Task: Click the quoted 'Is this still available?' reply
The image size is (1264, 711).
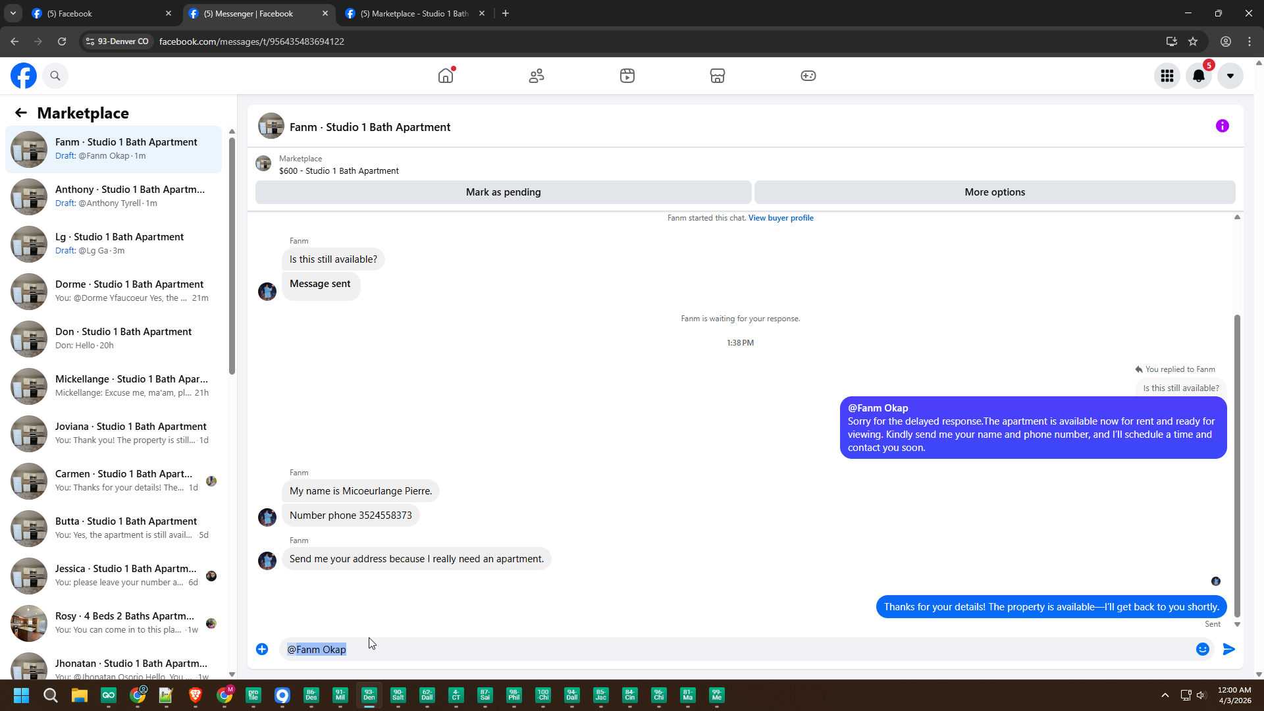Action: coord(1181,388)
